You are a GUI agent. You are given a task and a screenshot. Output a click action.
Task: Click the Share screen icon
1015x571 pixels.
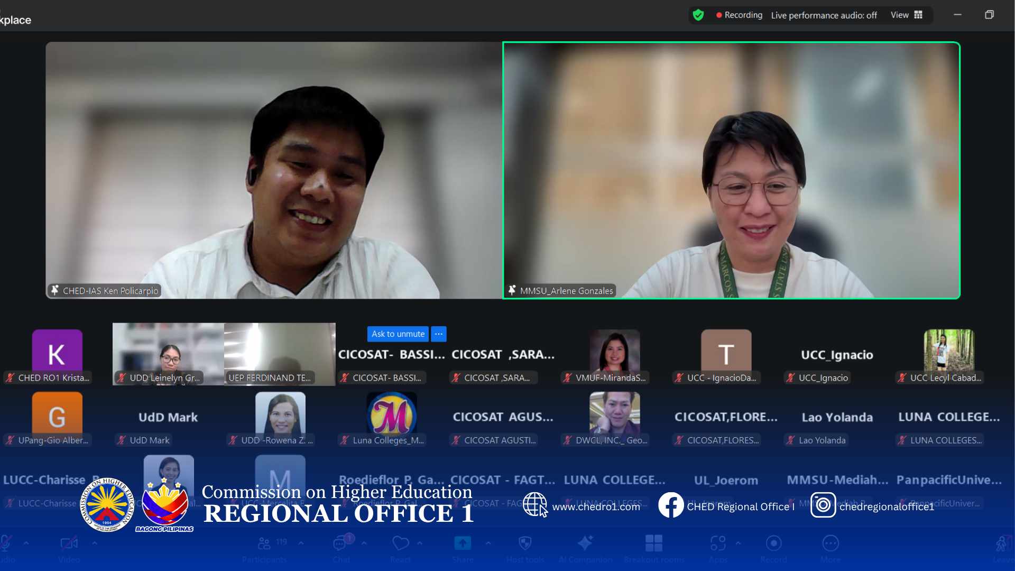pyautogui.click(x=463, y=544)
